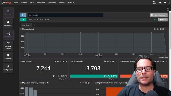171x96 pixels.
Task: Open the help question mark icon
Action: pyautogui.click(x=165, y=2)
